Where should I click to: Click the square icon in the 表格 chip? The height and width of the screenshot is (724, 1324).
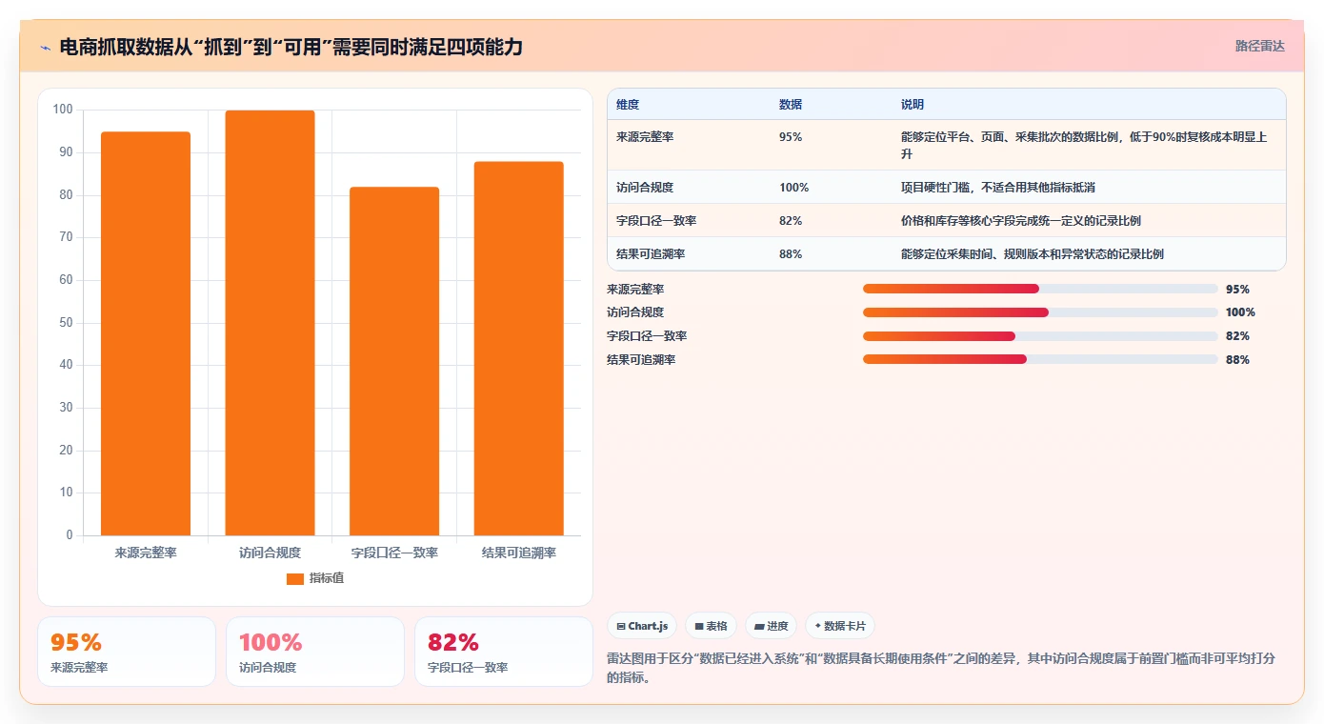[x=699, y=627]
